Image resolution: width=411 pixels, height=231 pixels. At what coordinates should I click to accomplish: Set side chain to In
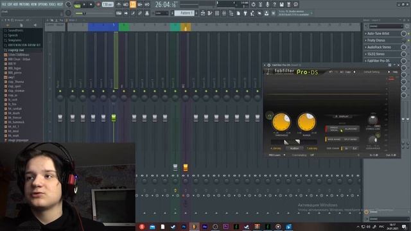pyautogui.click(x=346, y=148)
